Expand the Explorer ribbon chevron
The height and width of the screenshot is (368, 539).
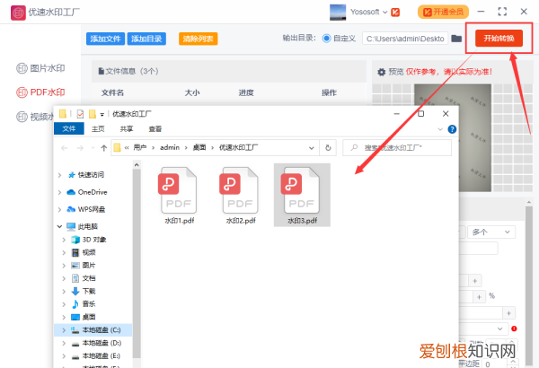440,129
